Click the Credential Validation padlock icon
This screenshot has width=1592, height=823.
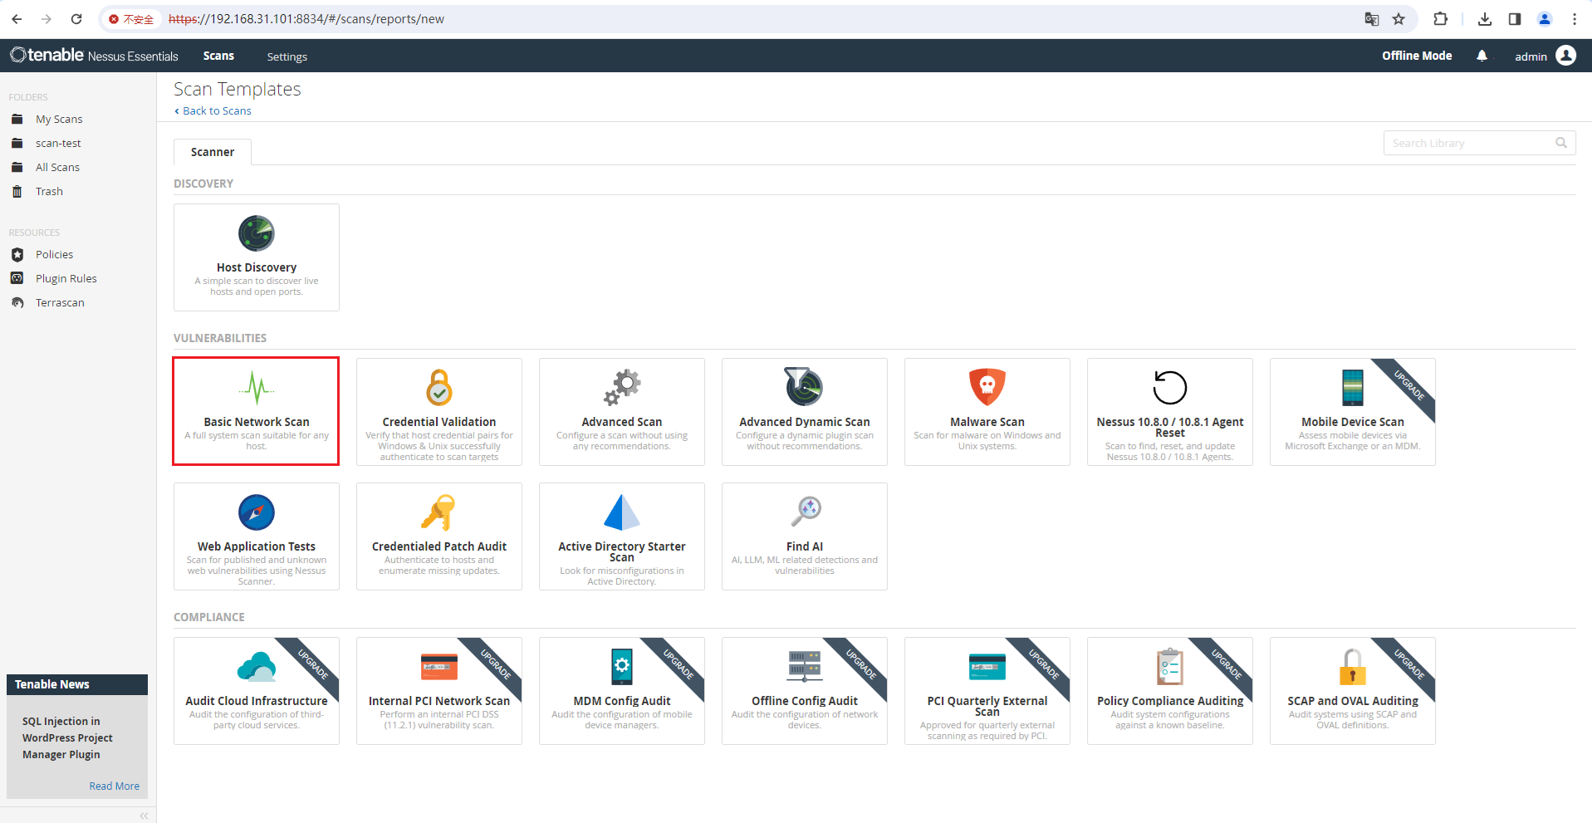[439, 387]
